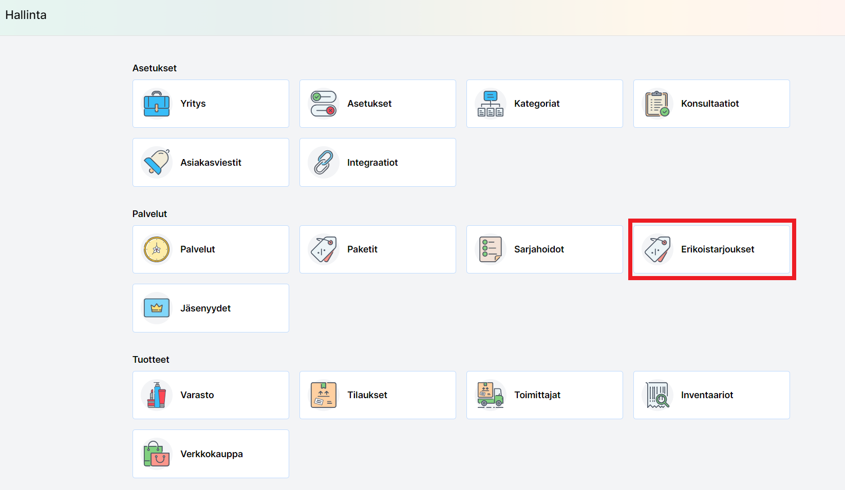Open the Asiakasviestit bell icon
Image resolution: width=845 pixels, height=490 pixels.
(157, 163)
